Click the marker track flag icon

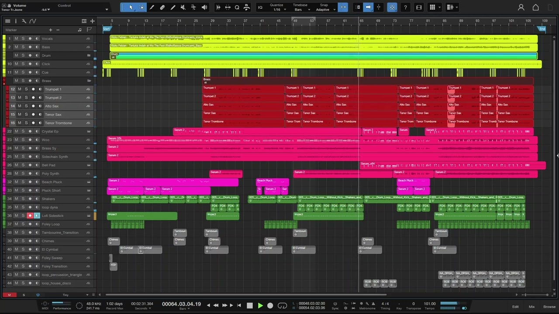pos(89,30)
